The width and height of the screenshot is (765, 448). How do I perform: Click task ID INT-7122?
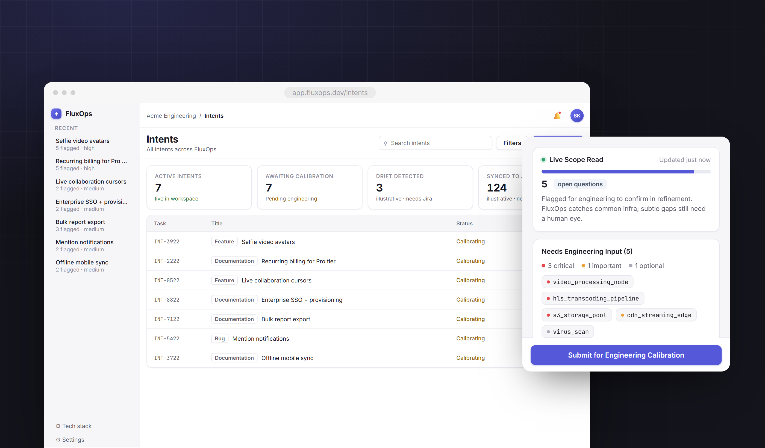click(167, 319)
